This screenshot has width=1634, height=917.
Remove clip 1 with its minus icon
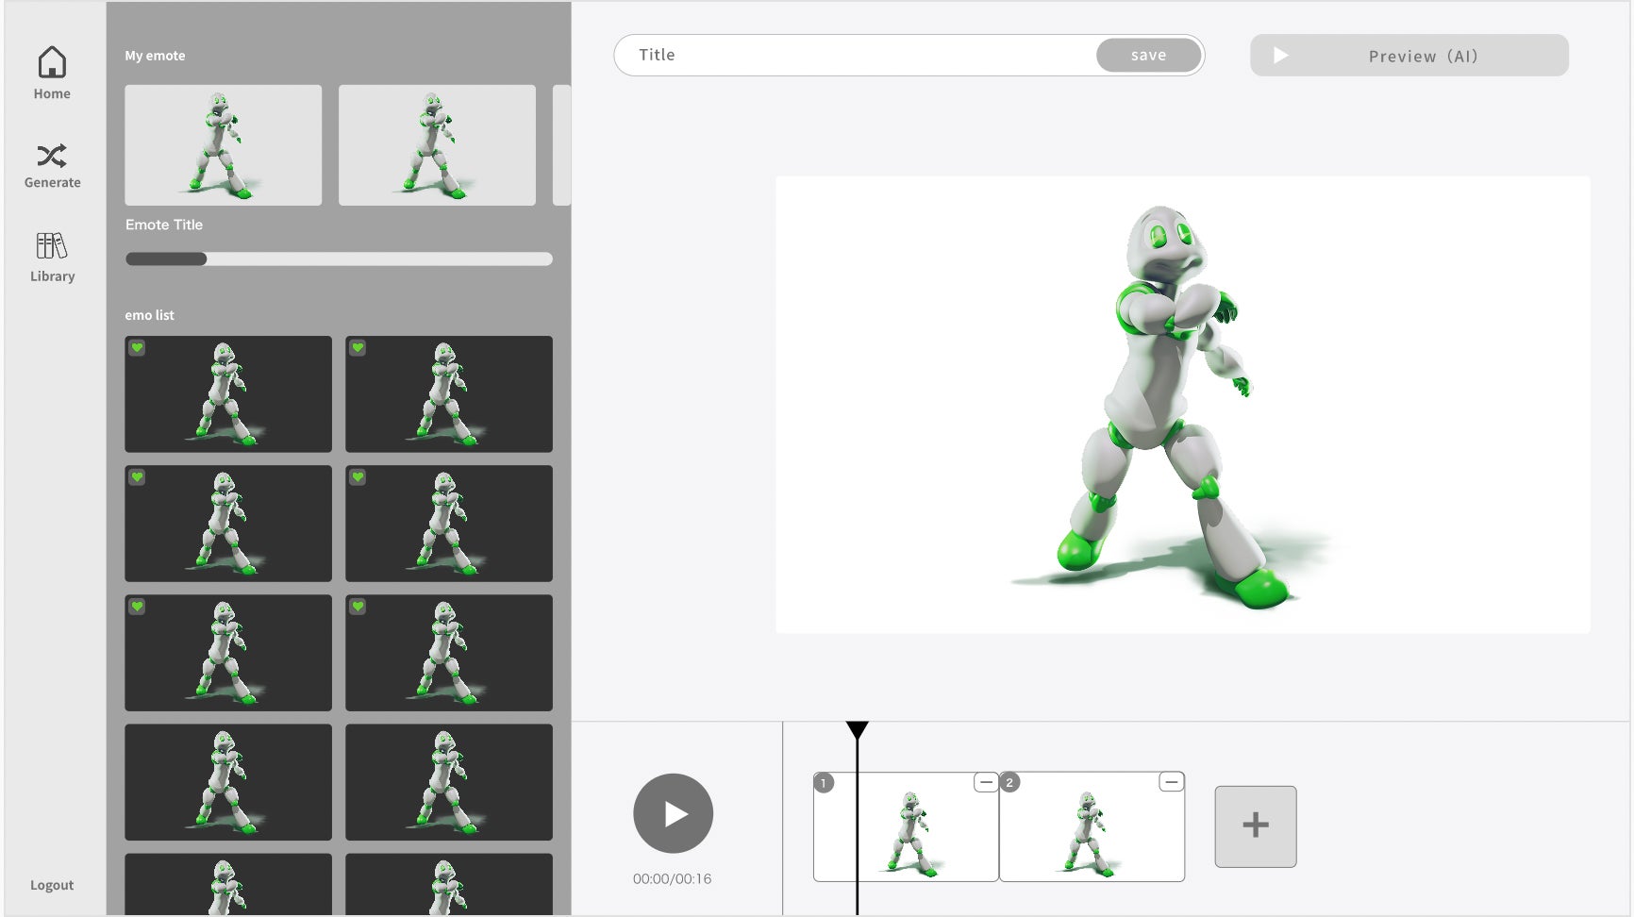(x=986, y=782)
